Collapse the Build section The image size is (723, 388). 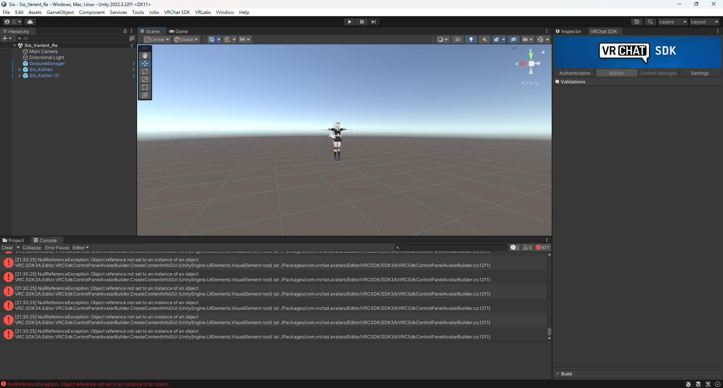pos(558,374)
